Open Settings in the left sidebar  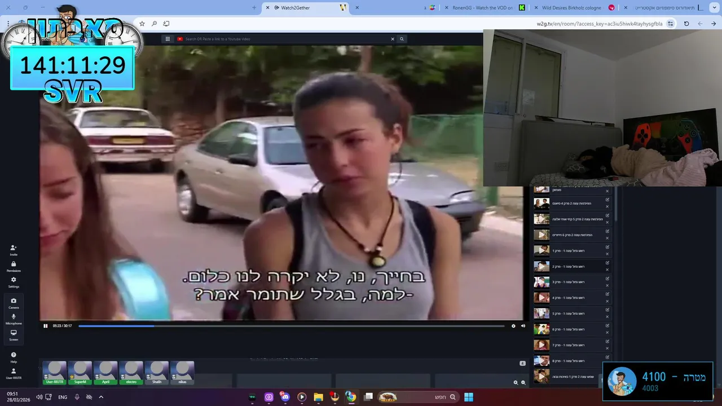click(x=14, y=282)
